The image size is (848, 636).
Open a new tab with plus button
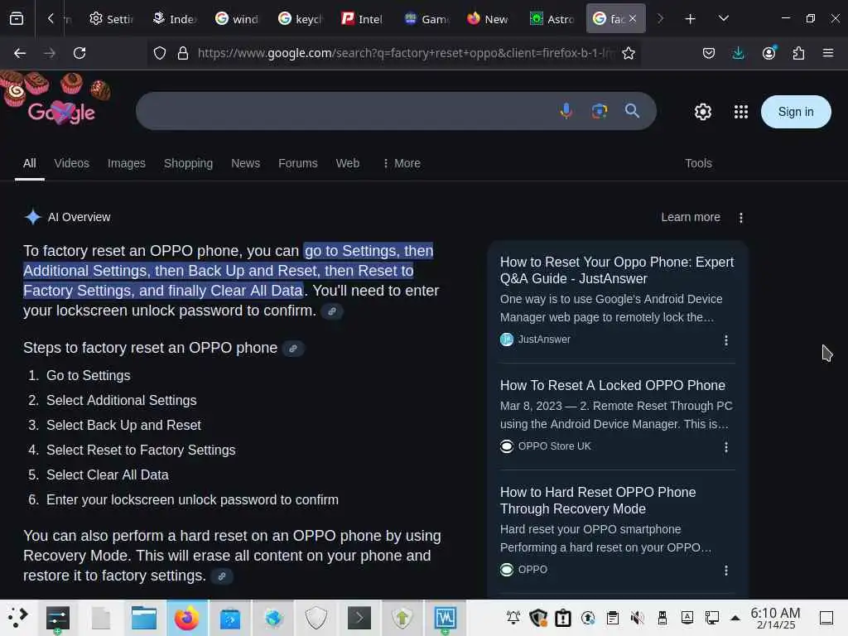(x=690, y=19)
